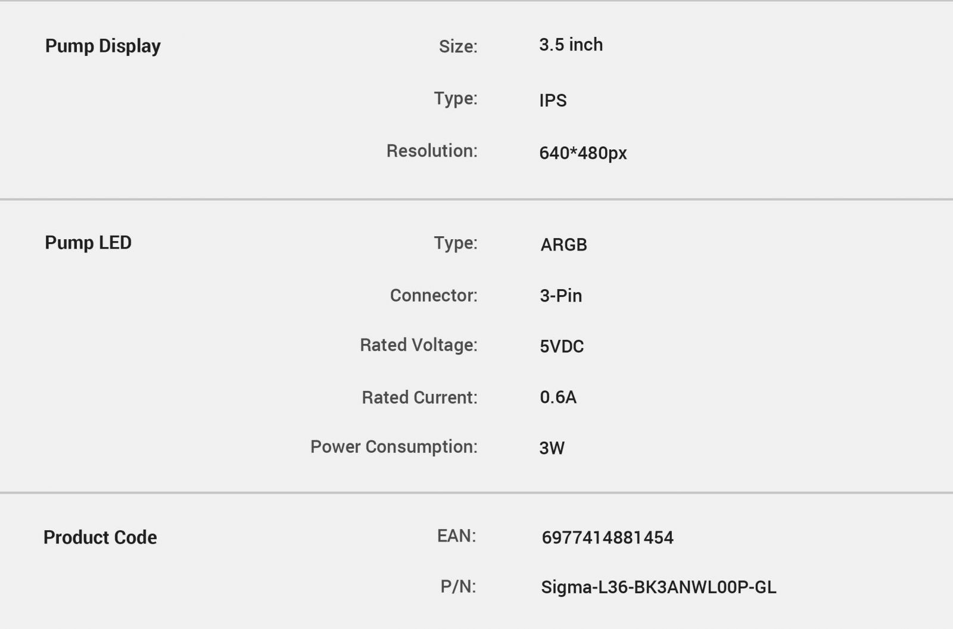
Task: Select the EAN number 6977414881454
Action: pos(607,537)
